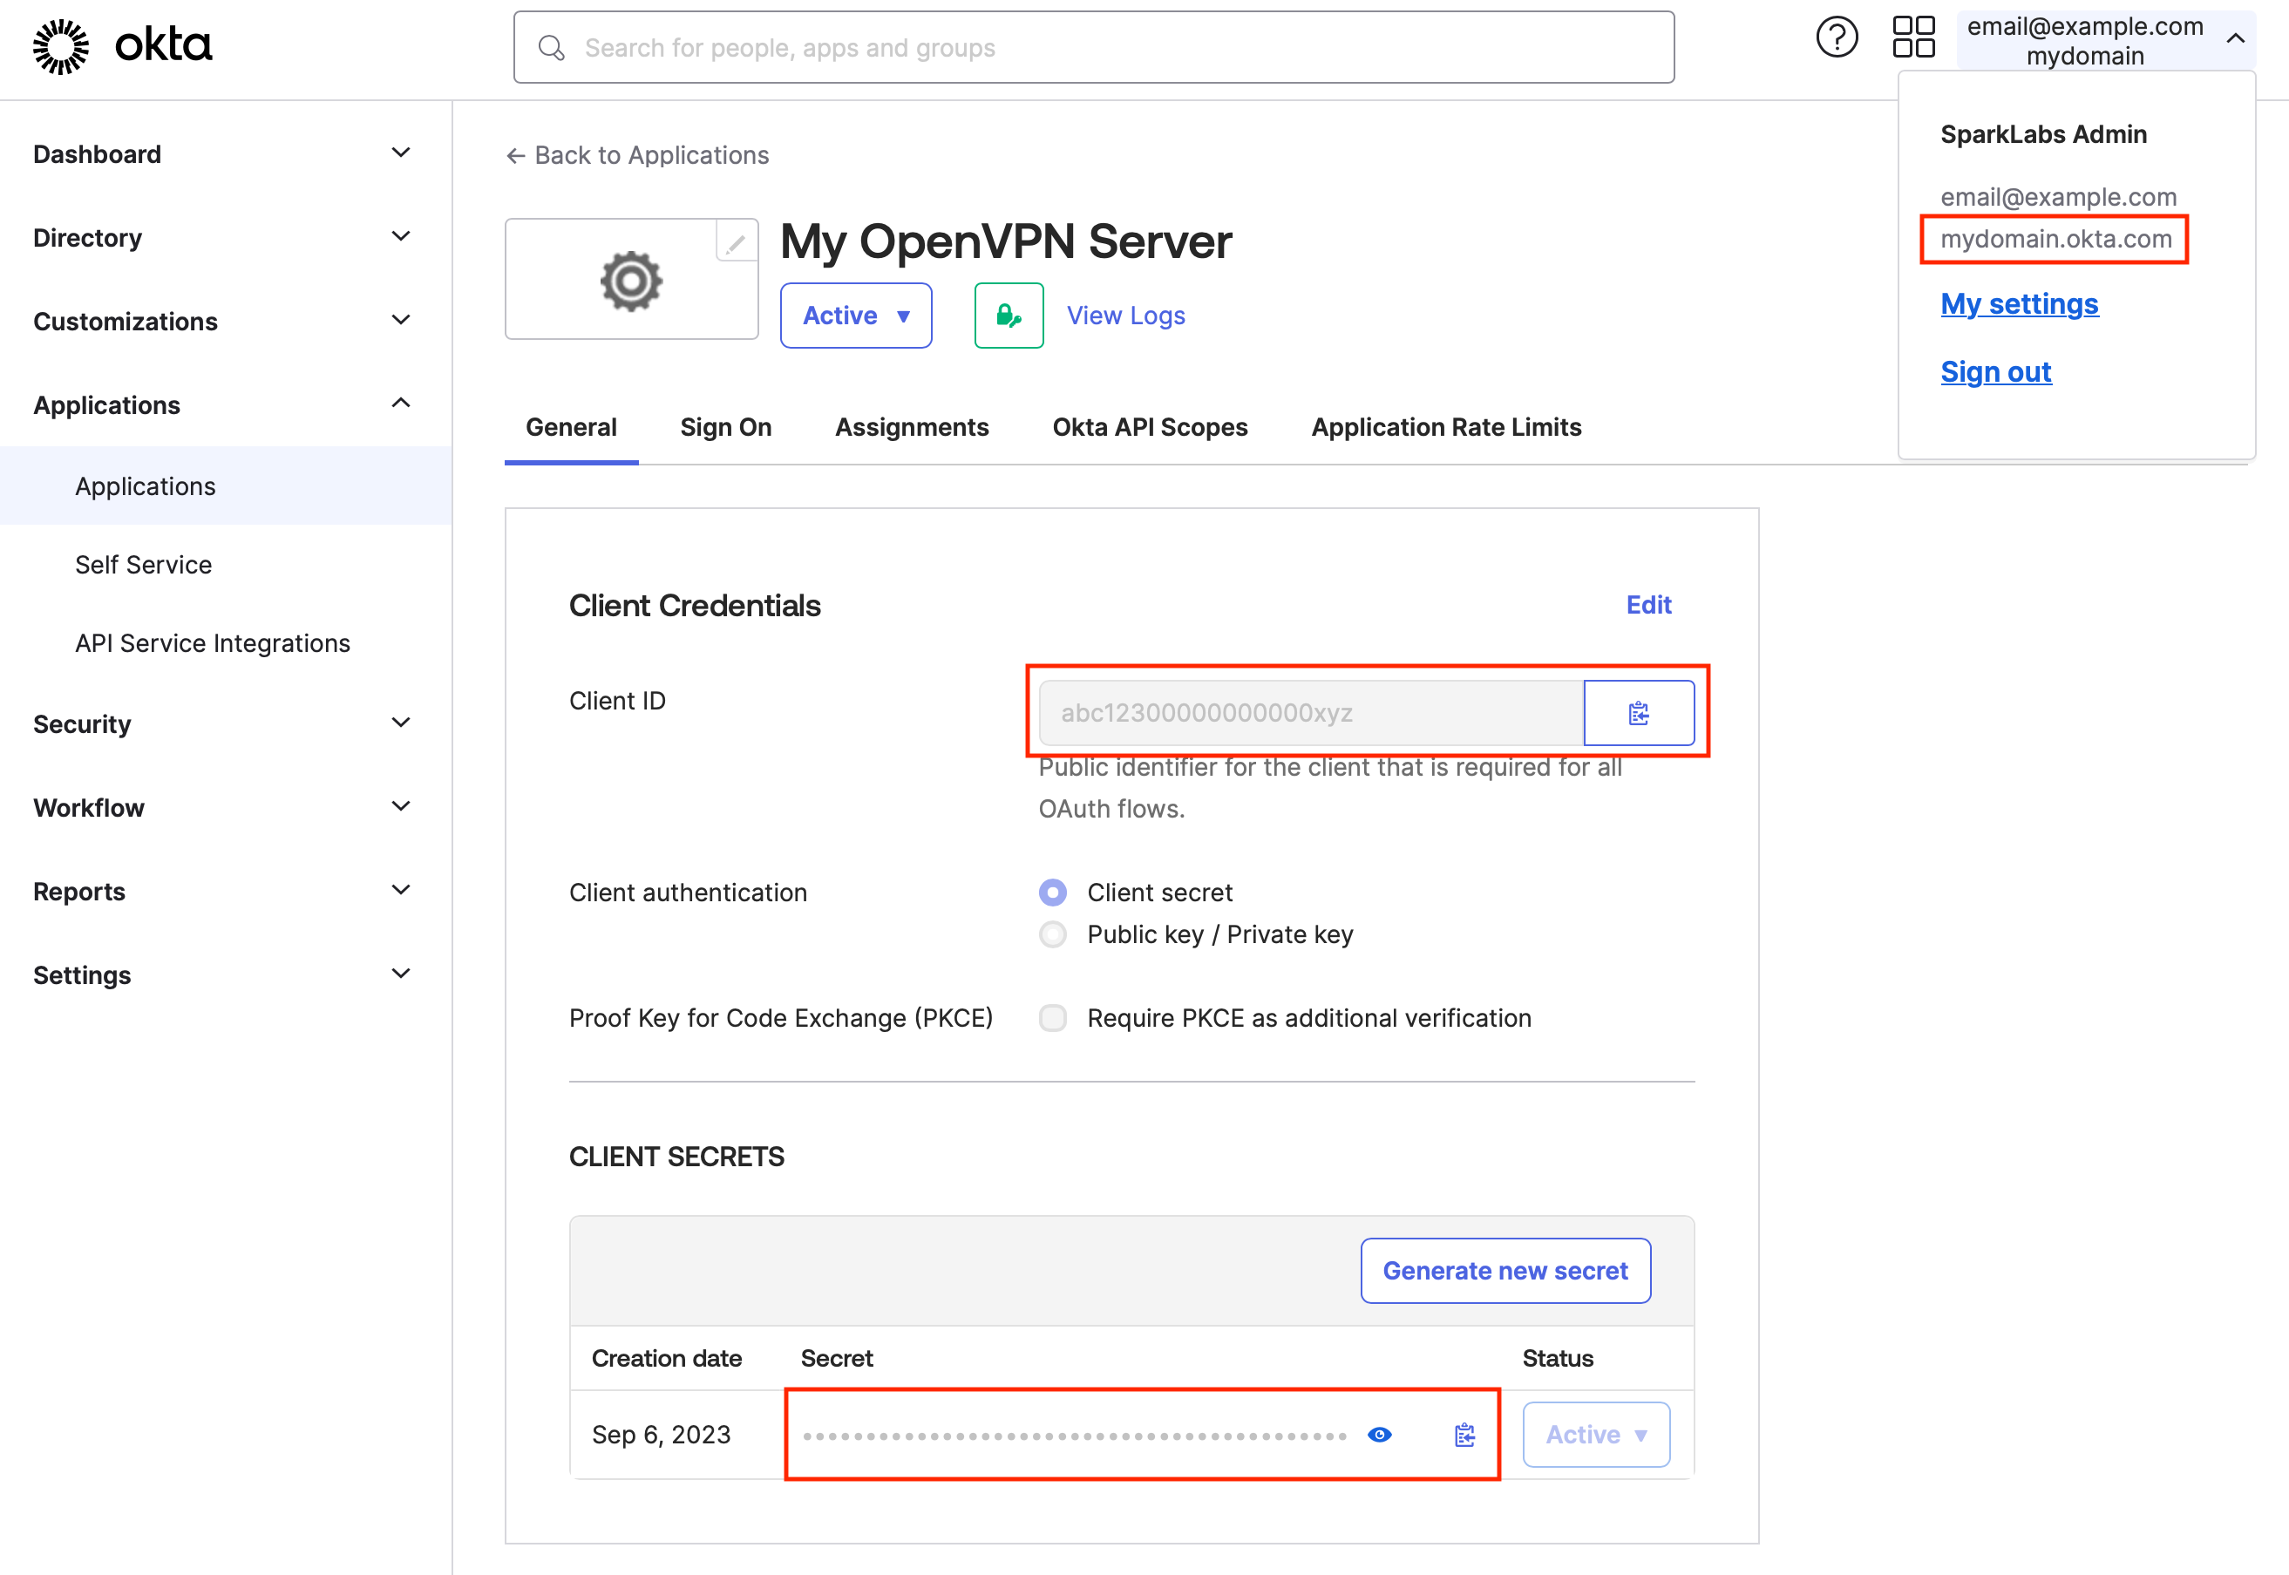Click the gear app logo thumbnail

(631, 281)
